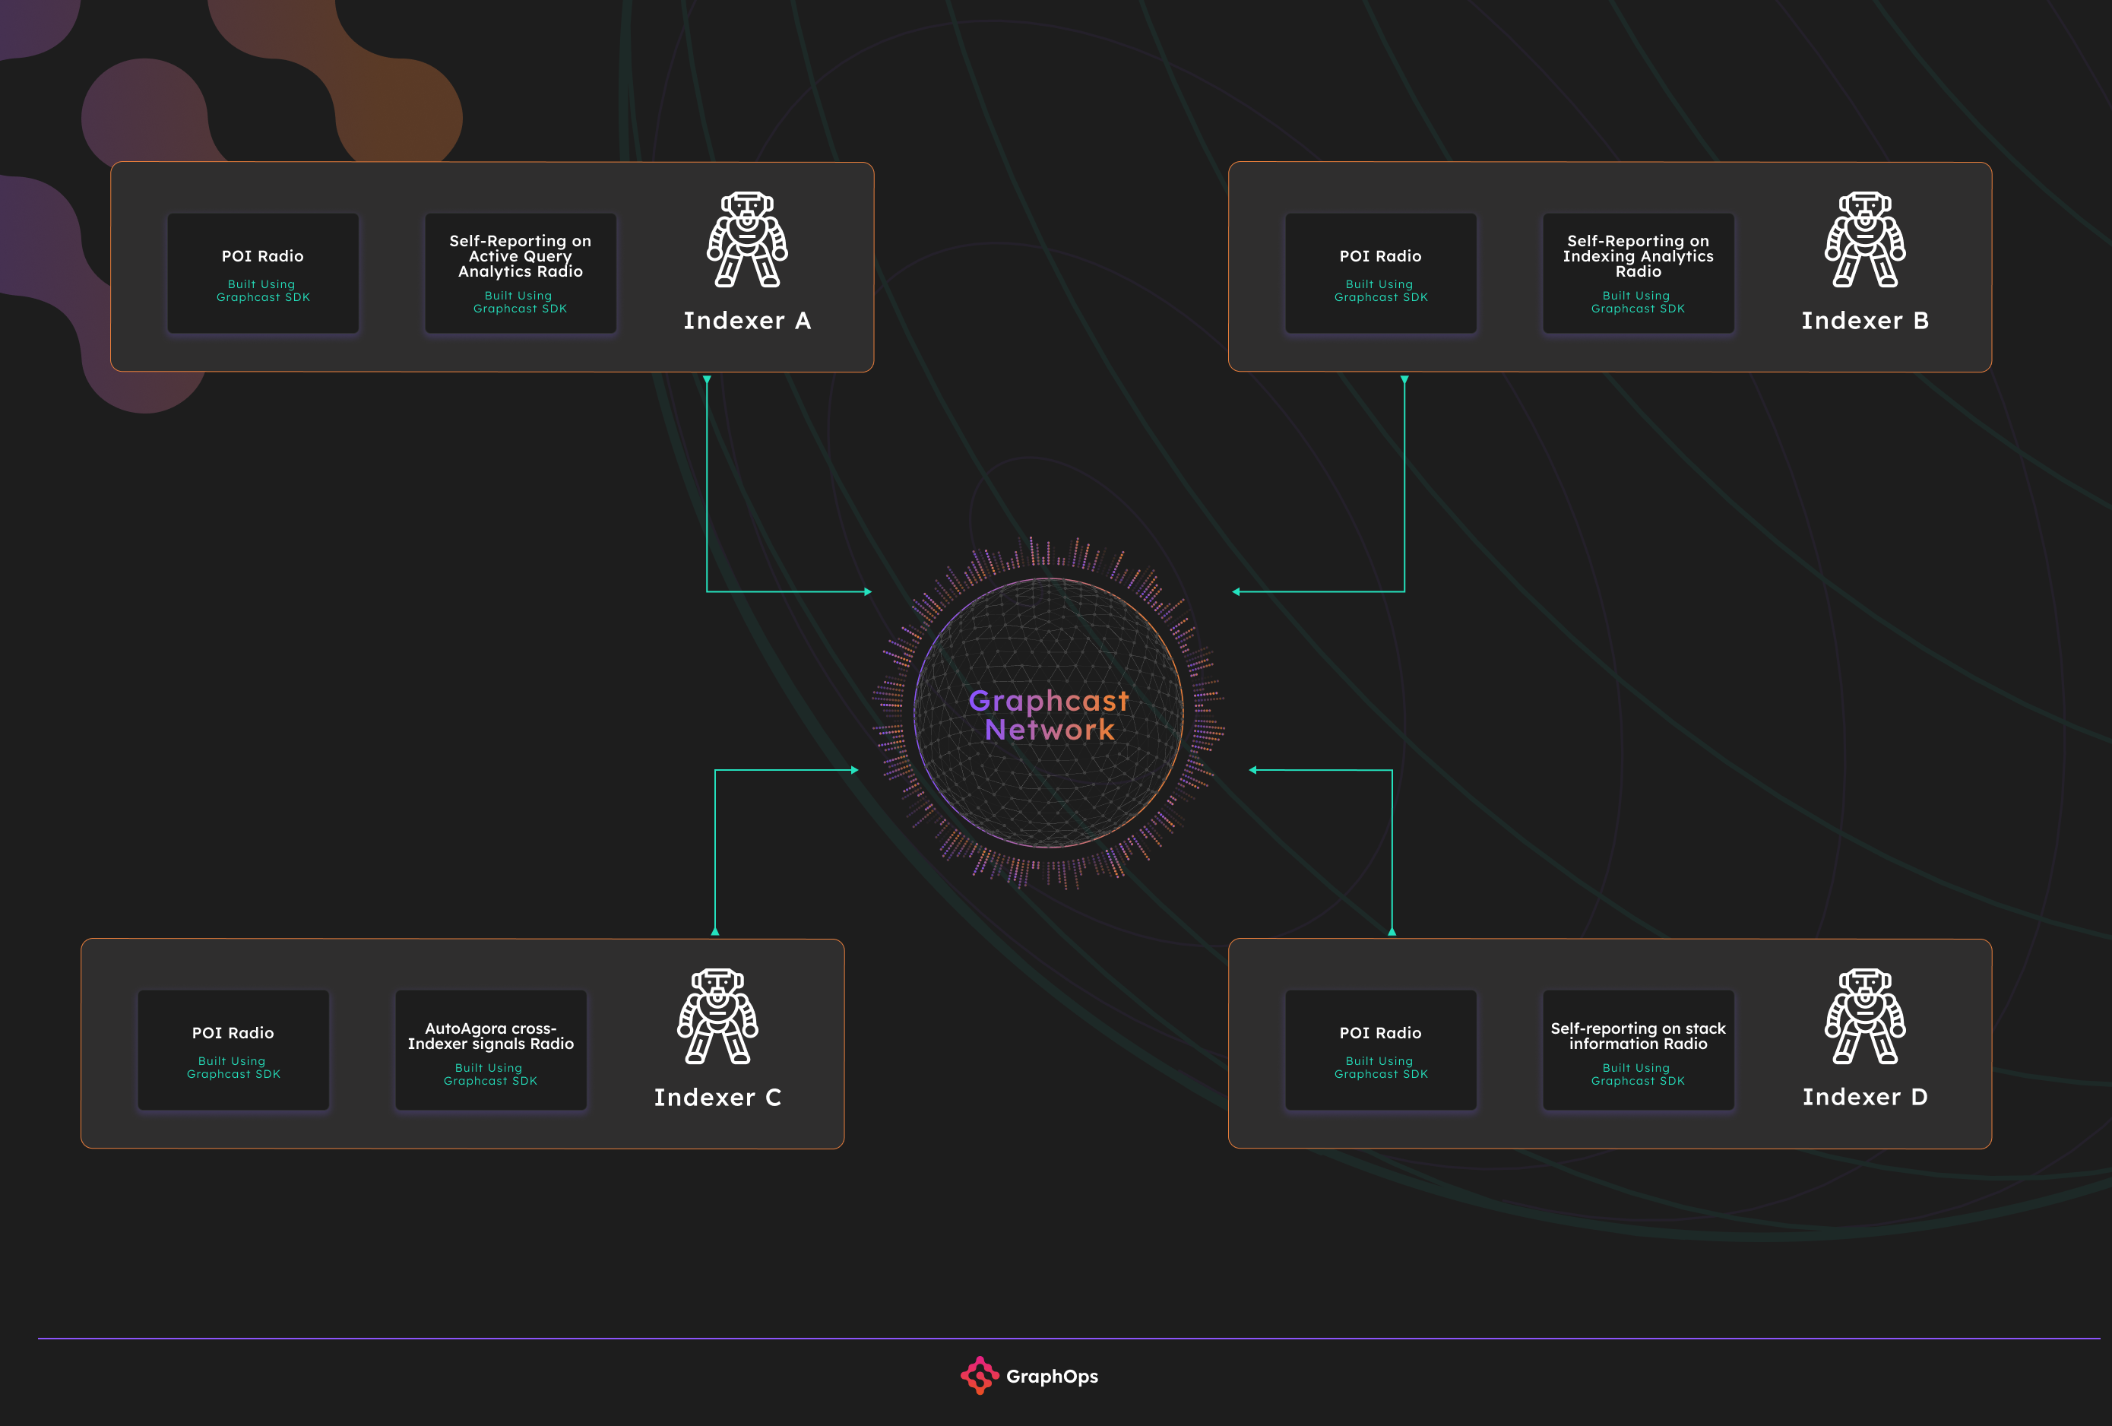Open AutoAgora cross-Indexer signals Radio card
This screenshot has width=2112, height=1426.
(490, 1050)
